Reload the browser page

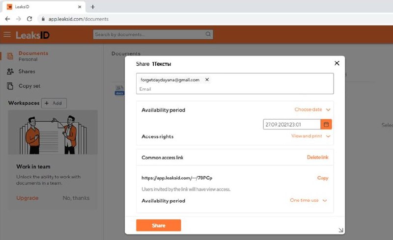tap(29, 19)
